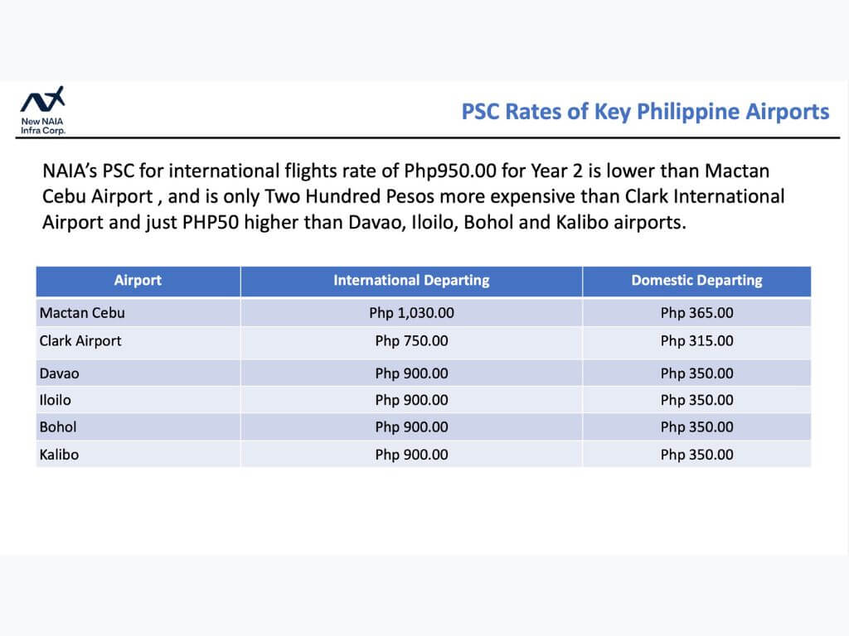Screen dimensions: 849x636
Task: Select the Bohol row label
Action: point(58,427)
